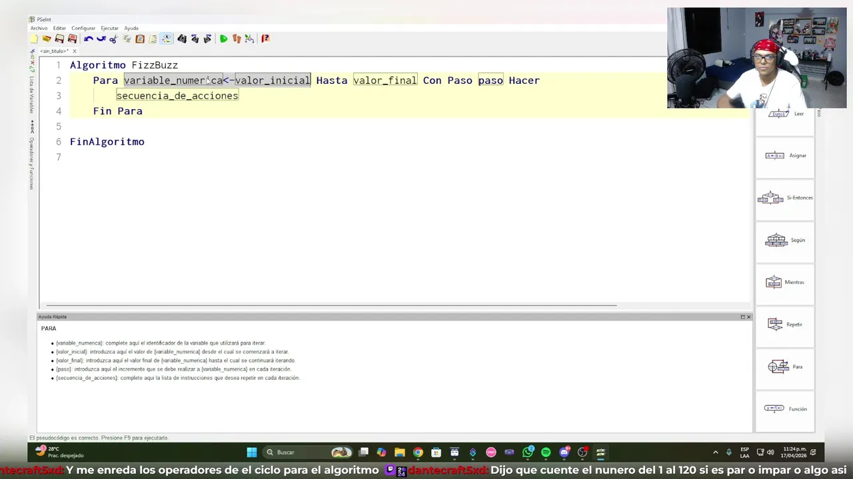Click the valor_final placeholder
This screenshot has height=479, width=853.
[x=385, y=80]
